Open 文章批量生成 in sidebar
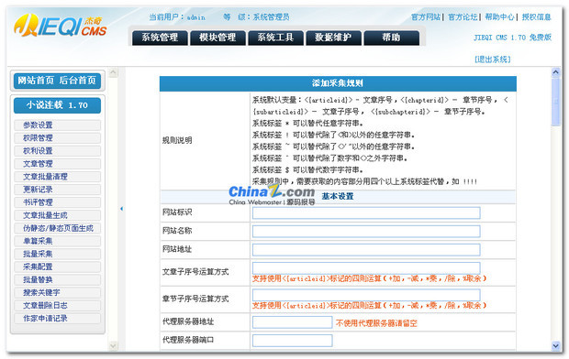The width and height of the screenshot is (569, 359). 57,215
